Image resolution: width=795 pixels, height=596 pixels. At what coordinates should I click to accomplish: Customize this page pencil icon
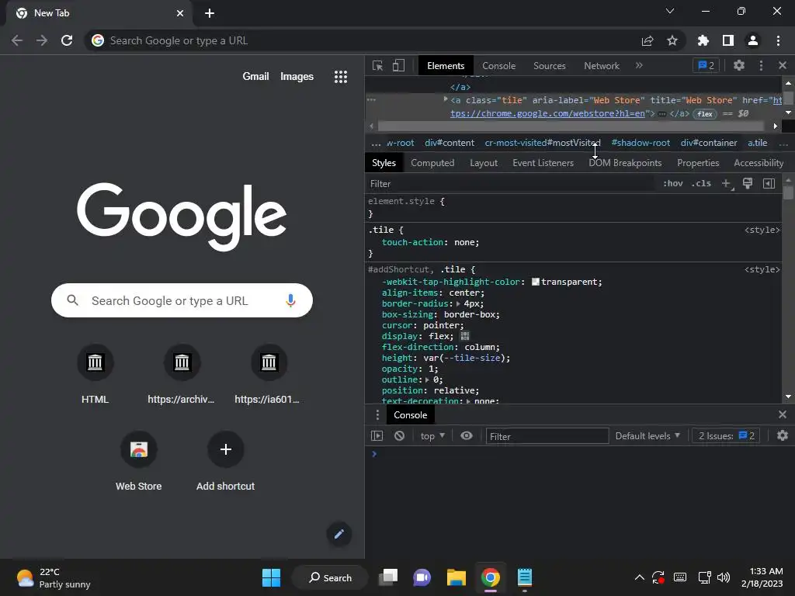click(x=339, y=534)
